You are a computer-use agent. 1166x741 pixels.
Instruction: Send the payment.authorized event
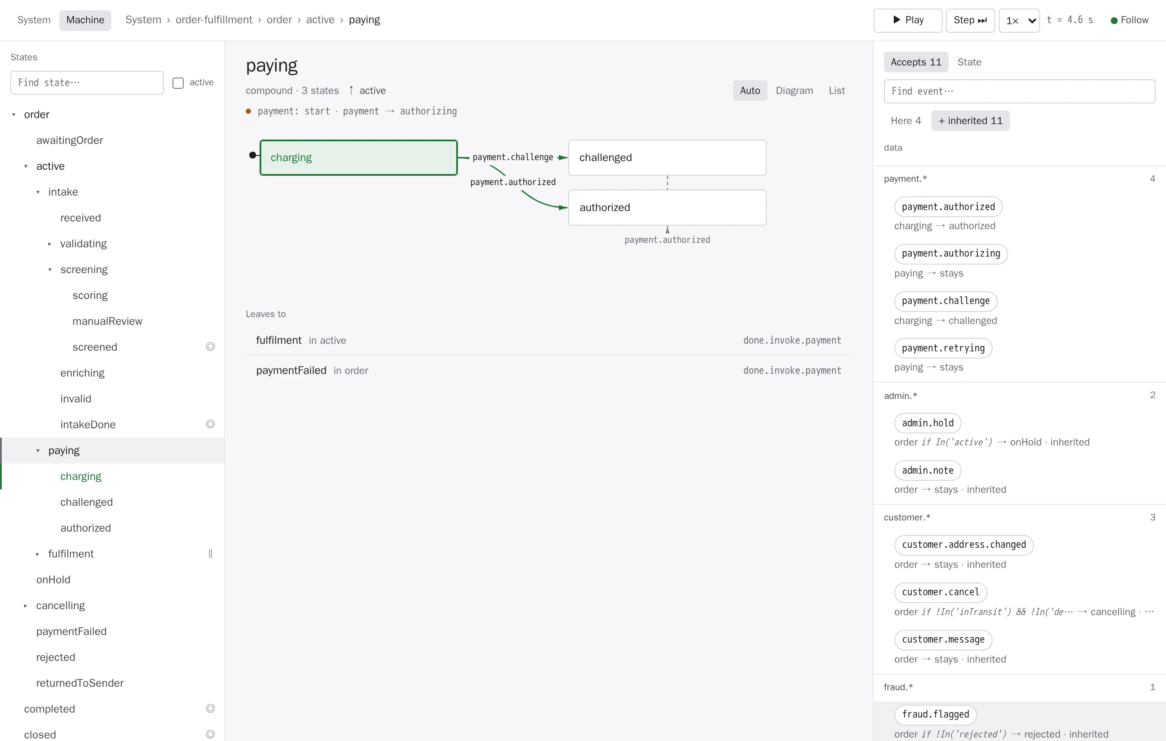(x=948, y=207)
